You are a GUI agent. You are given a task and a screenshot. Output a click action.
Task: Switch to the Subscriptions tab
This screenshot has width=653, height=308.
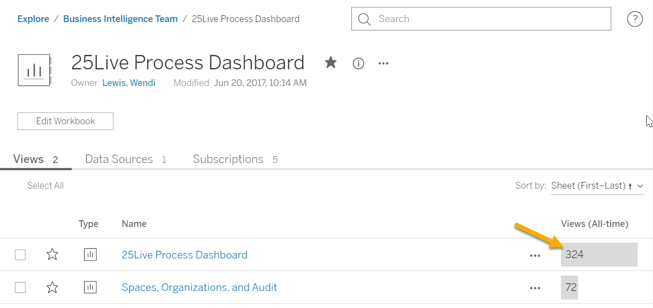[x=235, y=159]
